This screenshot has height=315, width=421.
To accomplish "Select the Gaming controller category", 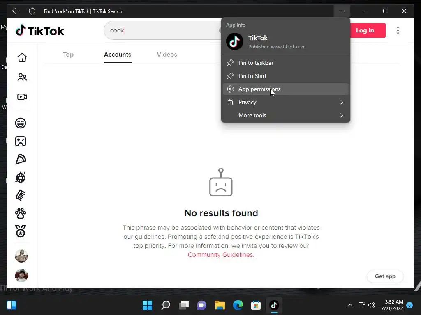I will pyautogui.click(x=21, y=141).
